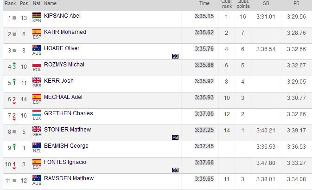
Task: Click the PB badge in STONIER Matthew's row
Action: pos(175,138)
